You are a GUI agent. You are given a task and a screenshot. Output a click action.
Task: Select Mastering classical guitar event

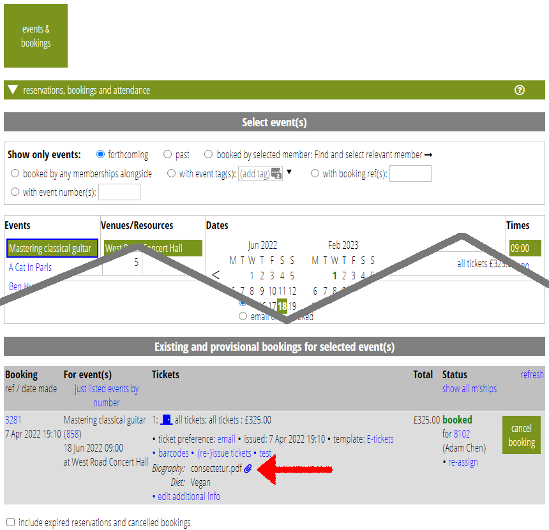tap(52, 248)
